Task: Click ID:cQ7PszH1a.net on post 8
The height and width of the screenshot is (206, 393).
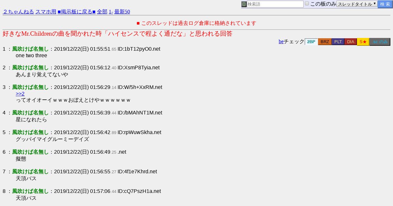Action: [139, 191]
